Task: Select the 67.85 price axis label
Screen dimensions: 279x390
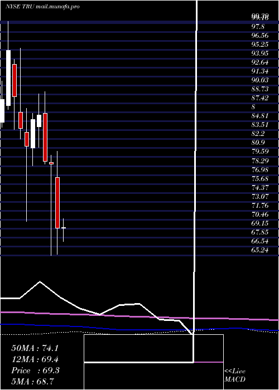Action: click(260, 232)
